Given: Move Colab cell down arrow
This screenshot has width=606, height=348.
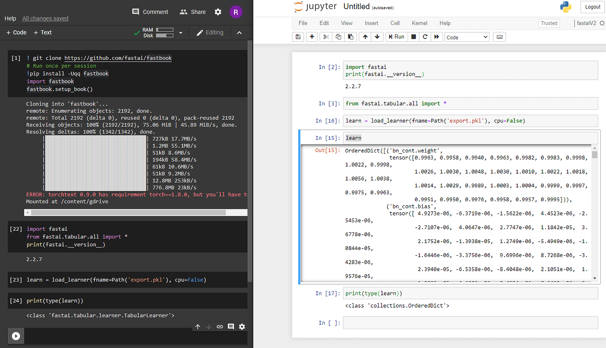Looking at the screenshot, I should click(209, 326).
